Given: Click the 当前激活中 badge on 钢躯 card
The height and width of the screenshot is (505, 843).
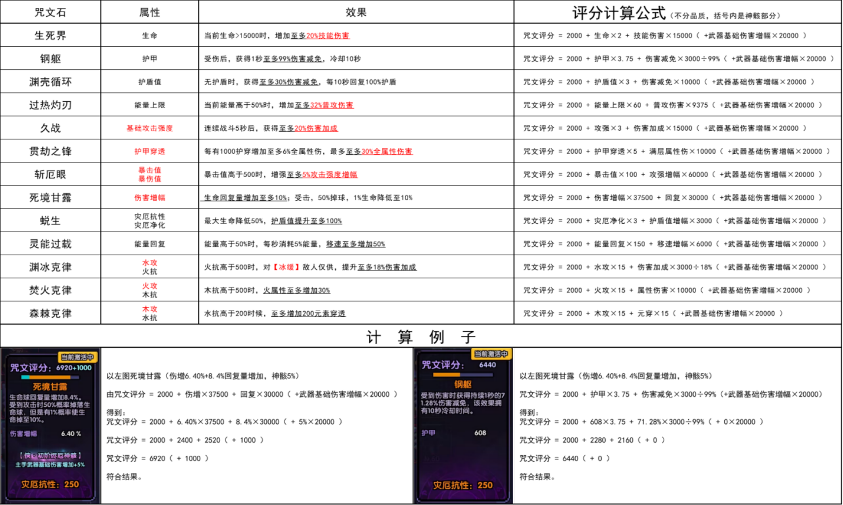Looking at the screenshot, I should pos(491,354).
